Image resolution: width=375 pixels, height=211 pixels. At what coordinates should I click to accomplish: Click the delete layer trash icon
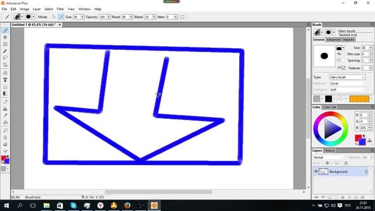(362, 197)
